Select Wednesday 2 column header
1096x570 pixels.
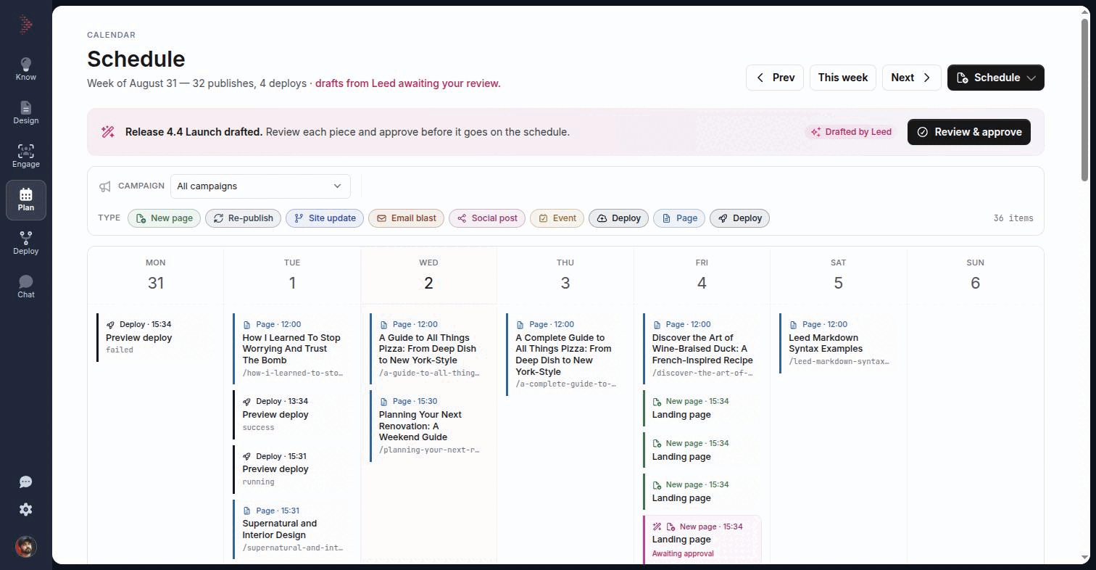(x=428, y=276)
